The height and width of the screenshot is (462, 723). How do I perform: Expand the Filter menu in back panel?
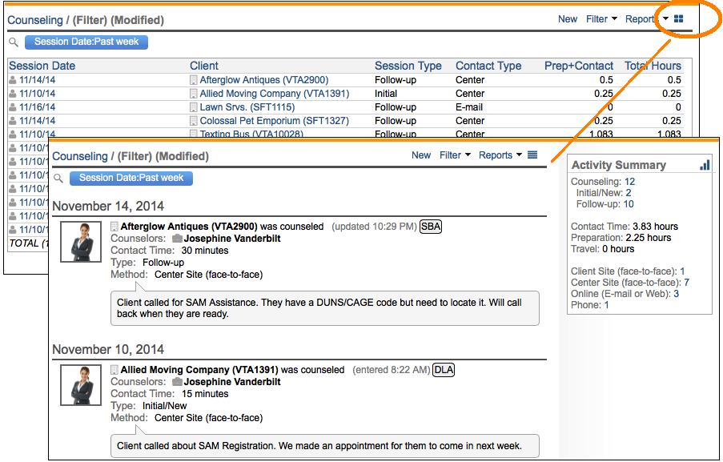click(x=601, y=19)
